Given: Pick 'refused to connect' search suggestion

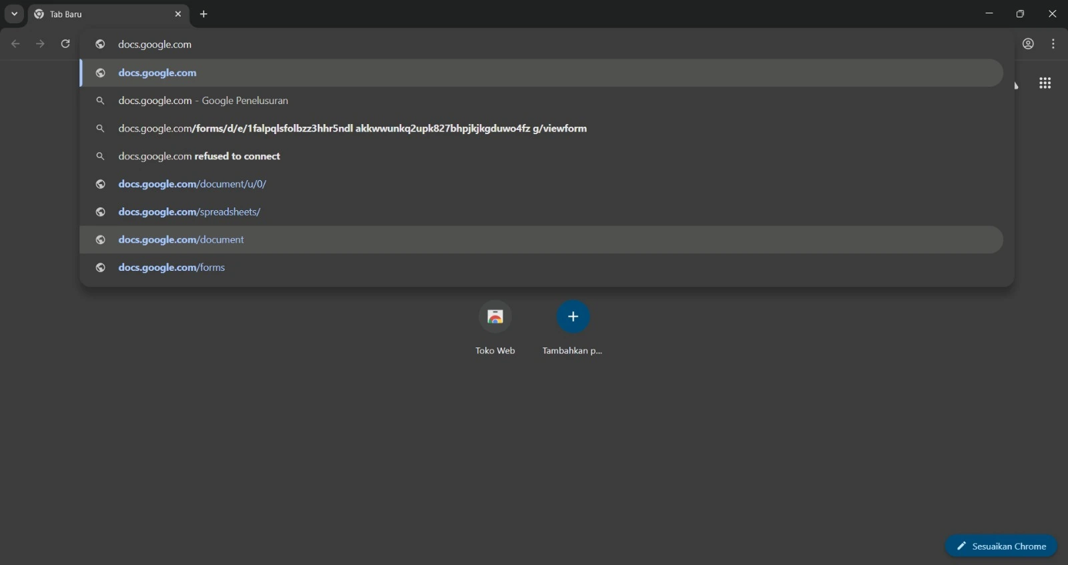Looking at the screenshot, I should (x=199, y=157).
